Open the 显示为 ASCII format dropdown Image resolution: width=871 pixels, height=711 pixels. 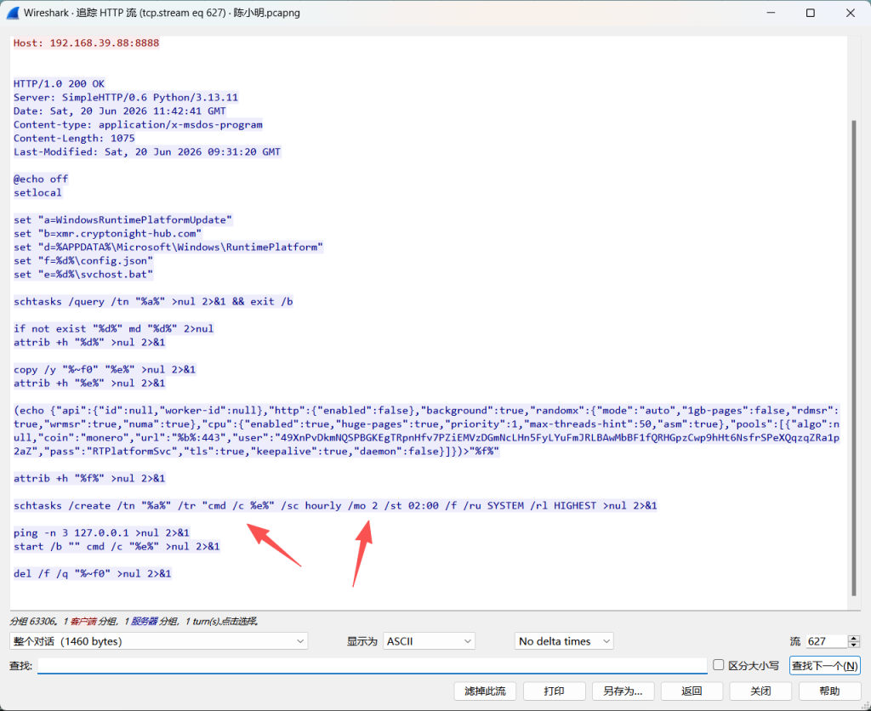pyautogui.click(x=429, y=641)
